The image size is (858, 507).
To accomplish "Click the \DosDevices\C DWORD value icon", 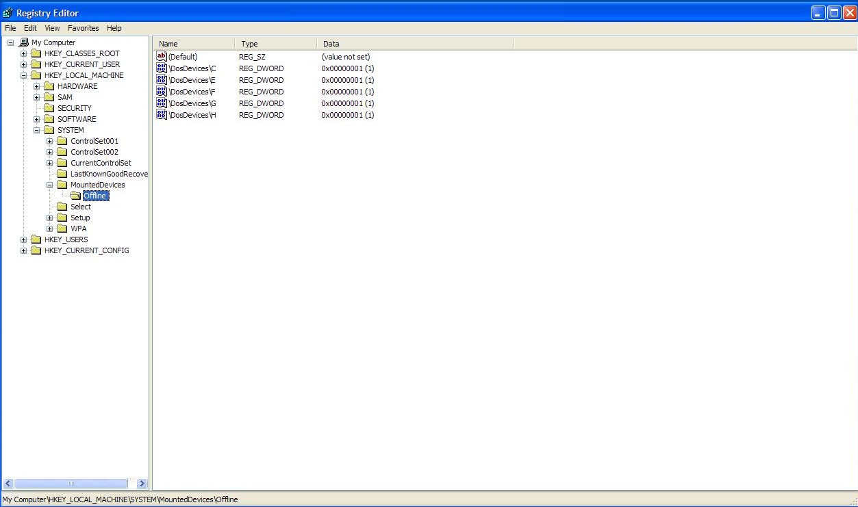I will pos(162,68).
